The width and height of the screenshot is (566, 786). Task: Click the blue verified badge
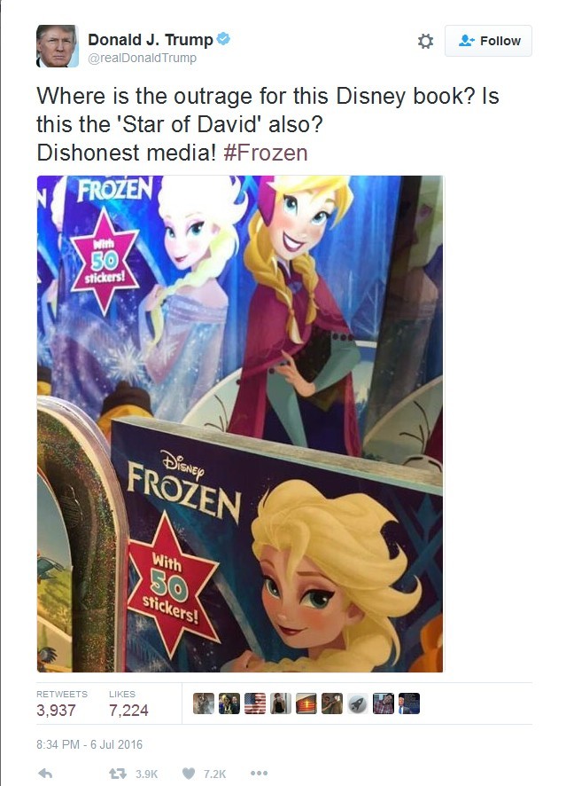[223, 39]
